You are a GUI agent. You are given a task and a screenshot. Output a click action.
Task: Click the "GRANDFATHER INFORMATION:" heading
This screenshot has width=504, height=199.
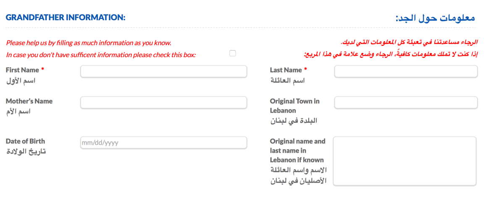[66, 17]
